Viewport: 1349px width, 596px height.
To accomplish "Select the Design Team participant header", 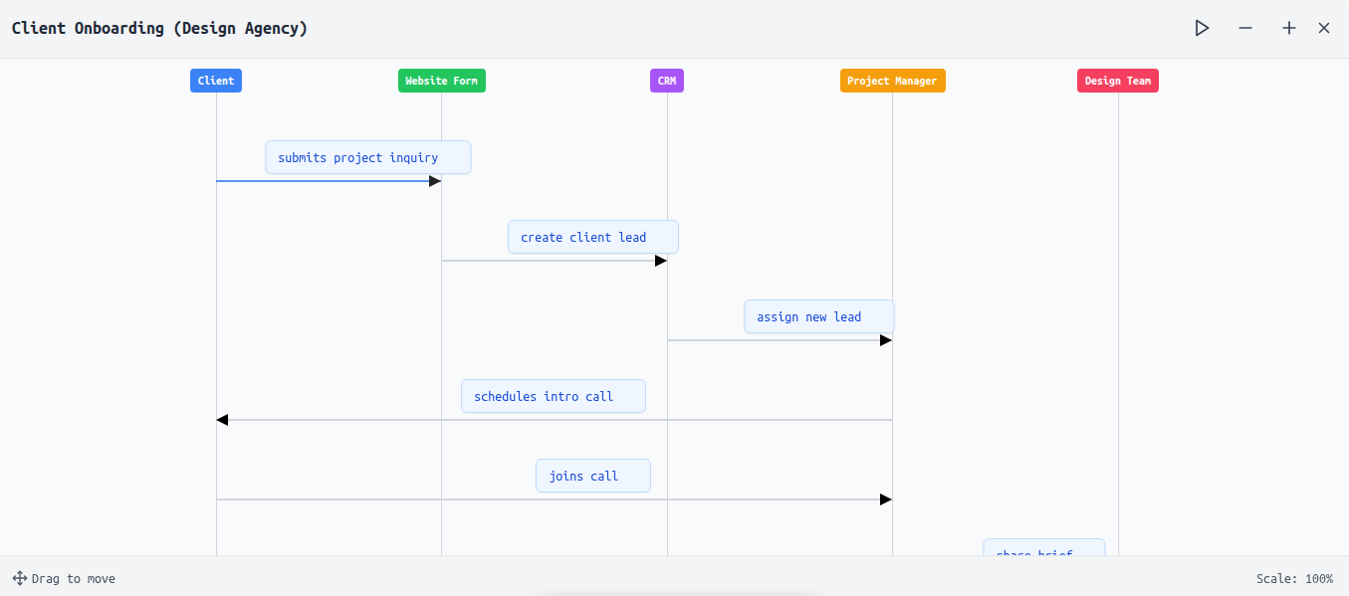I will [x=1117, y=81].
